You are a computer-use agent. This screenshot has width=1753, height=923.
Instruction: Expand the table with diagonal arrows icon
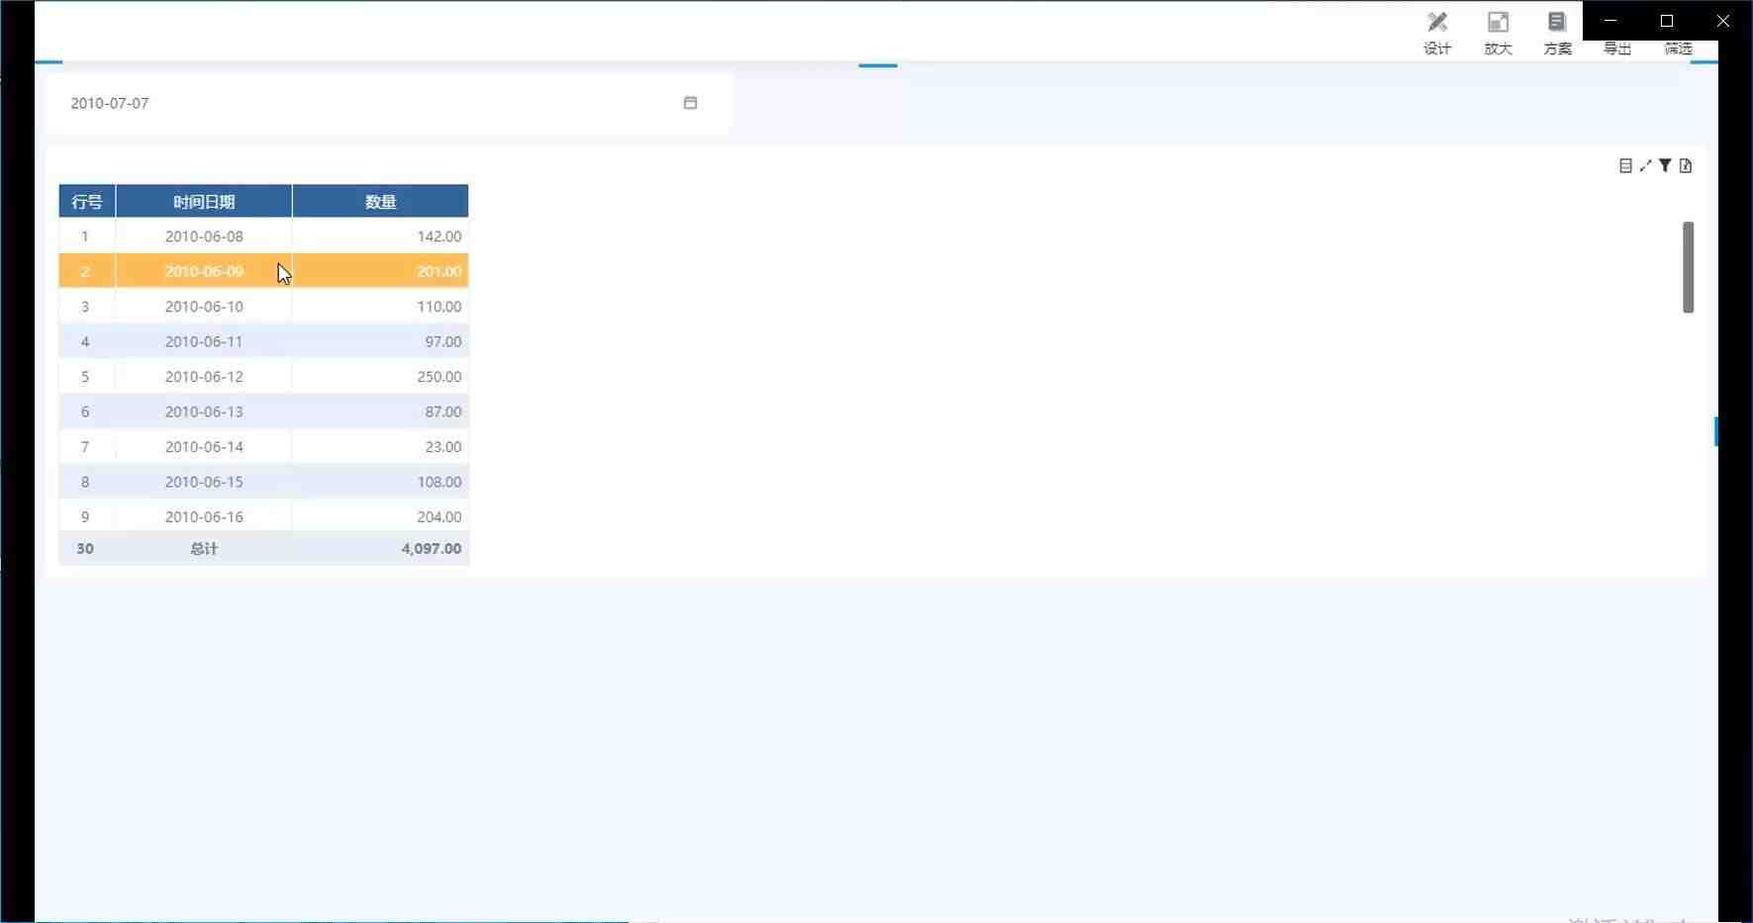click(x=1645, y=166)
